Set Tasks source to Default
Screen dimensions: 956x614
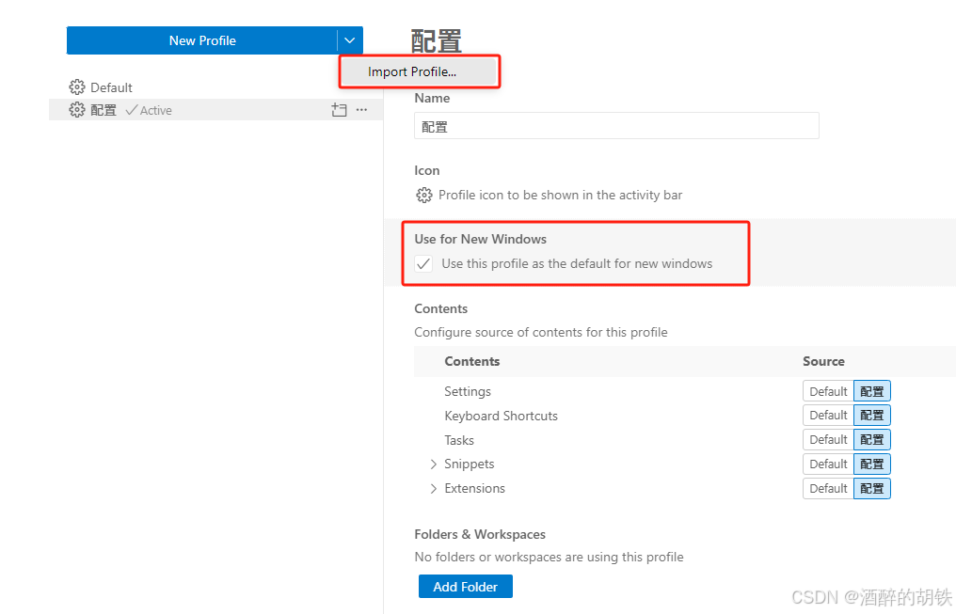pyautogui.click(x=828, y=440)
